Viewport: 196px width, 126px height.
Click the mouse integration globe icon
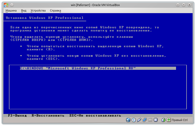[x=163, y=120]
